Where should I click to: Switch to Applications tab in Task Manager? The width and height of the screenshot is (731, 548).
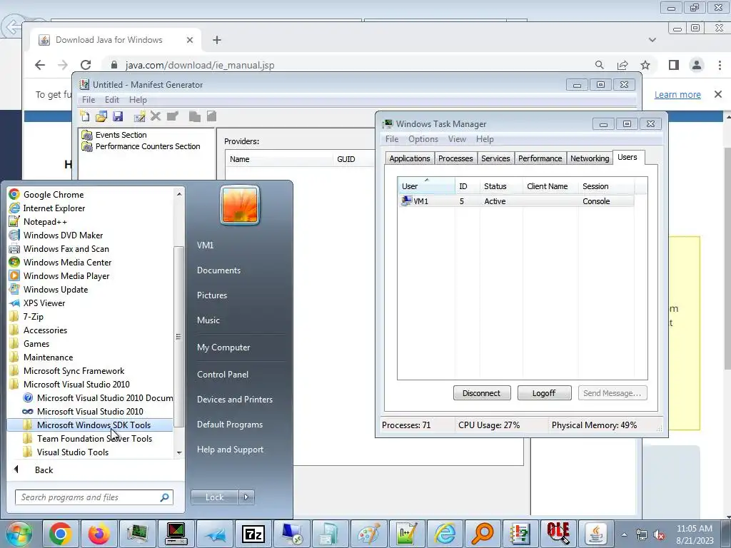click(x=409, y=158)
